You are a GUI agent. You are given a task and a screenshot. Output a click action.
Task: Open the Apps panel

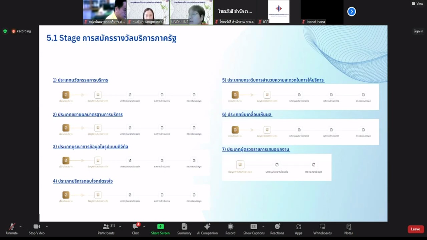tap(298, 229)
